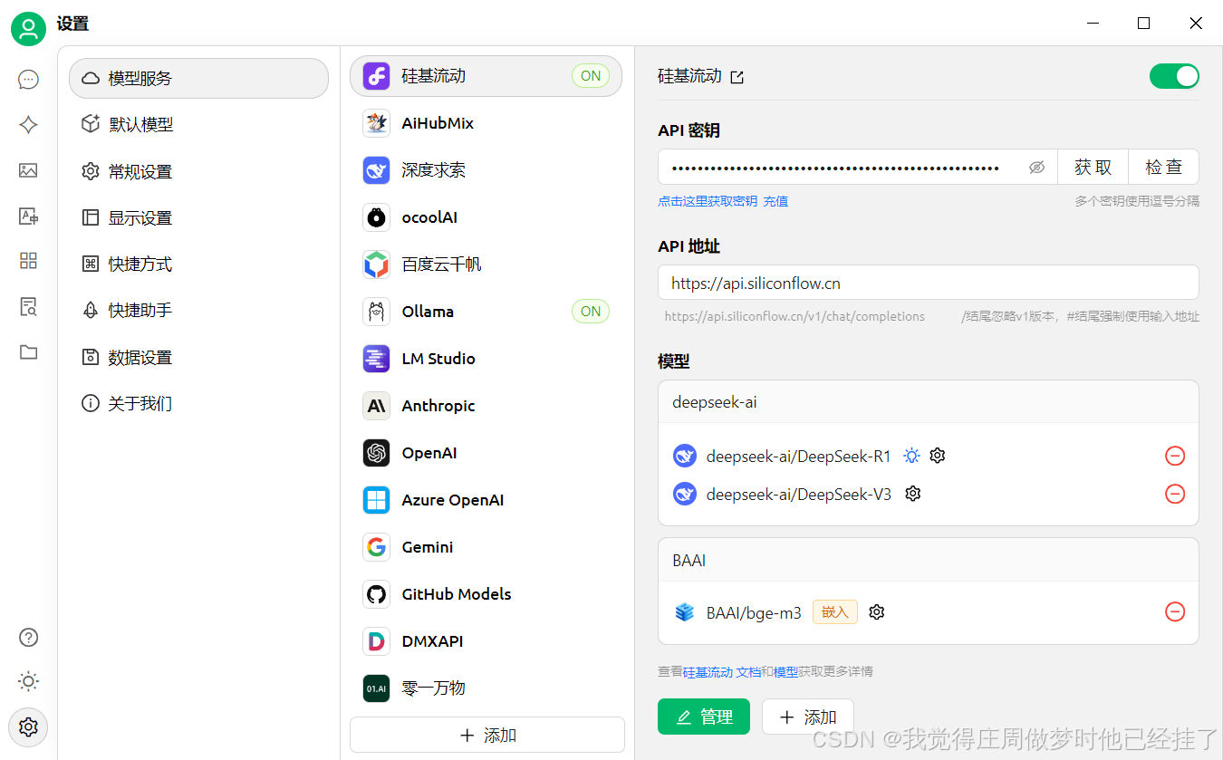
Task: Select the LM Studio provider
Action: (486, 359)
